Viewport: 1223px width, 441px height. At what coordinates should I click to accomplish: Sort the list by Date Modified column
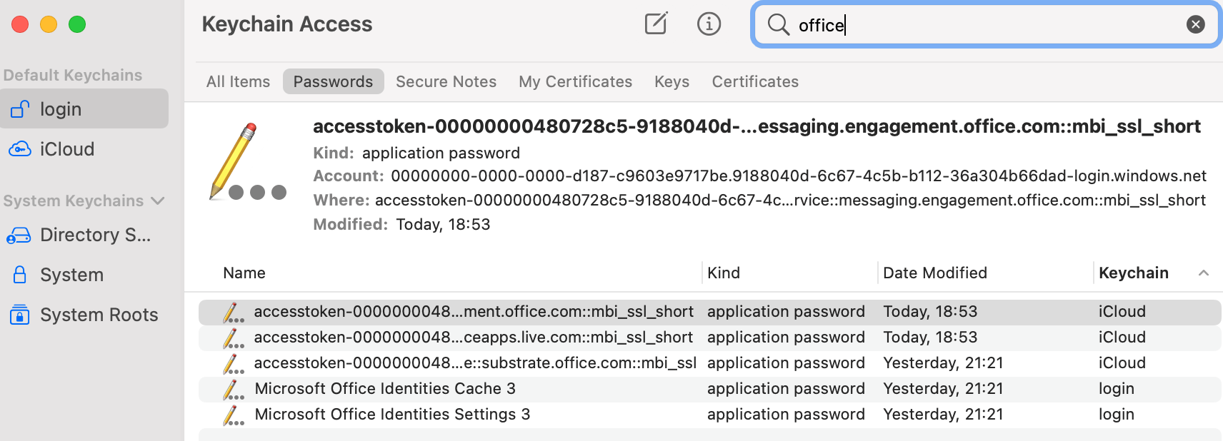pos(934,273)
